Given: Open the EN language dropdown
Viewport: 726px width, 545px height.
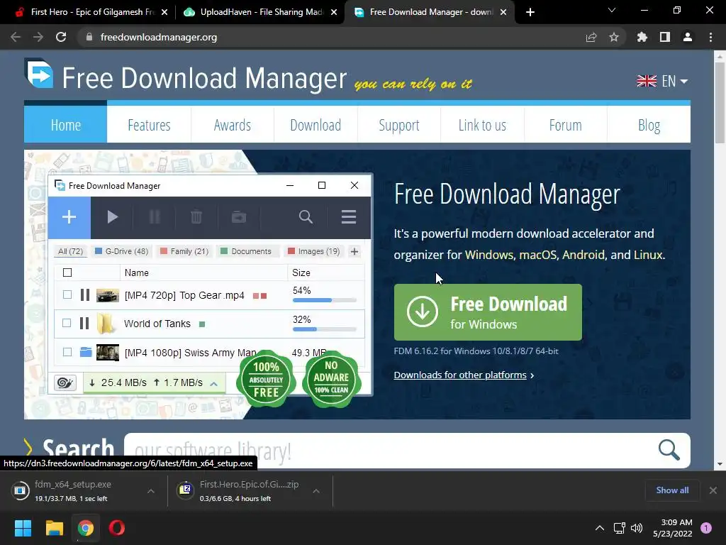Looking at the screenshot, I should coord(662,81).
